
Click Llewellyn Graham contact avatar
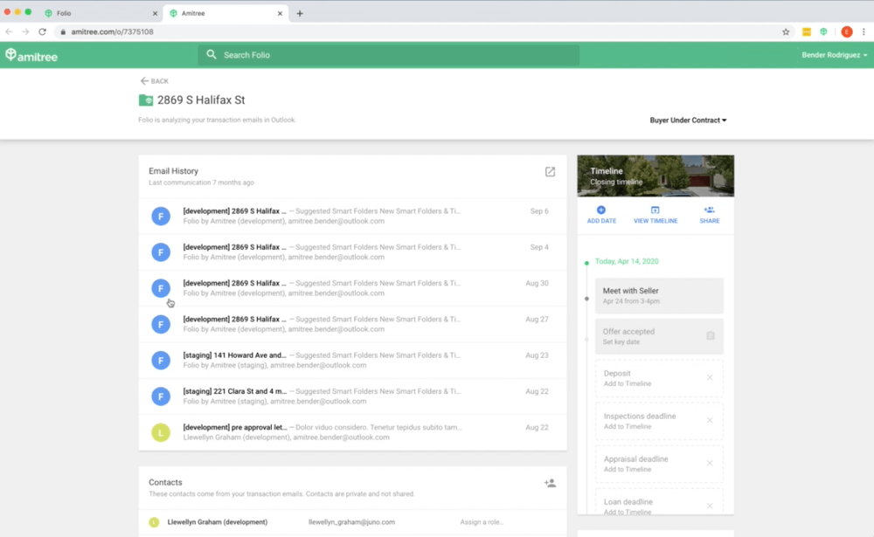point(155,522)
